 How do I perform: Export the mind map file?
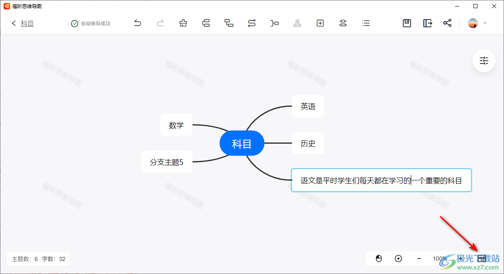[x=427, y=23]
